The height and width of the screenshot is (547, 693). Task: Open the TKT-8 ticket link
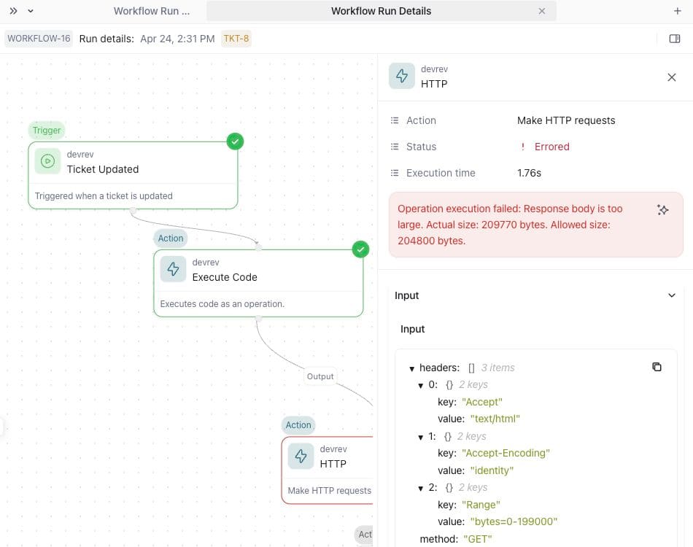[x=236, y=39]
